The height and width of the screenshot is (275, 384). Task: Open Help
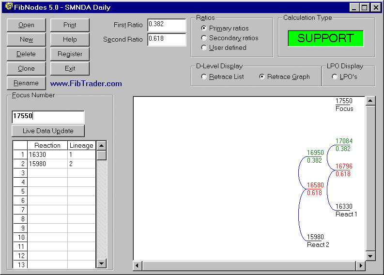pyautogui.click(x=70, y=39)
